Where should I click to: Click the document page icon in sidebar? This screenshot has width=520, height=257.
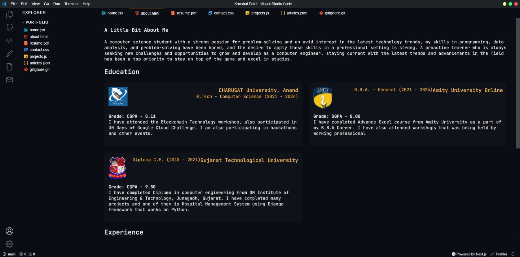point(10,67)
